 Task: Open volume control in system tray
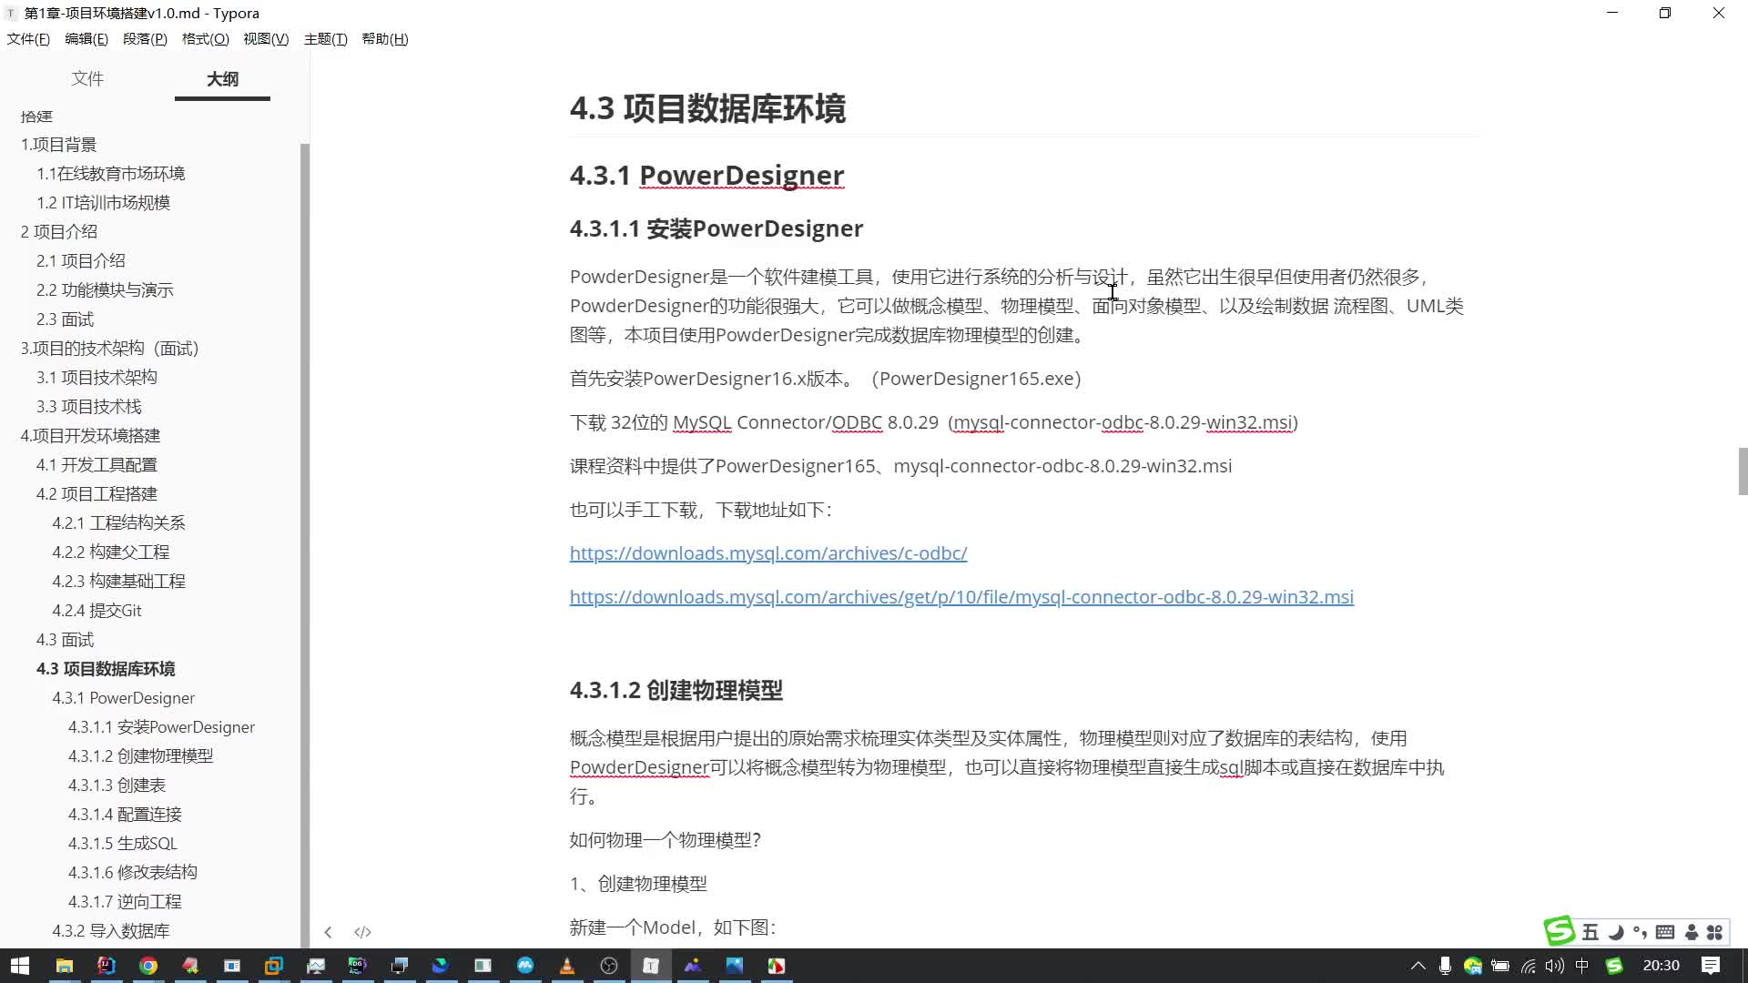click(1555, 966)
